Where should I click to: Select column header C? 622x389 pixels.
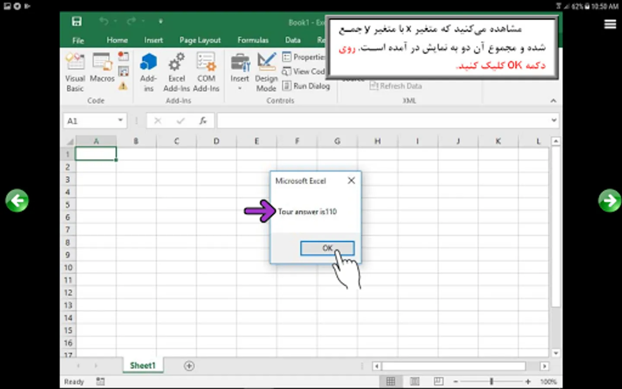pyautogui.click(x=176, y=141)
